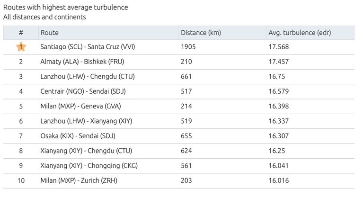This screenshot has width=363, height=198.
Task: Click the 17.568 turbulence value
Action: click(x=278, y=47)
